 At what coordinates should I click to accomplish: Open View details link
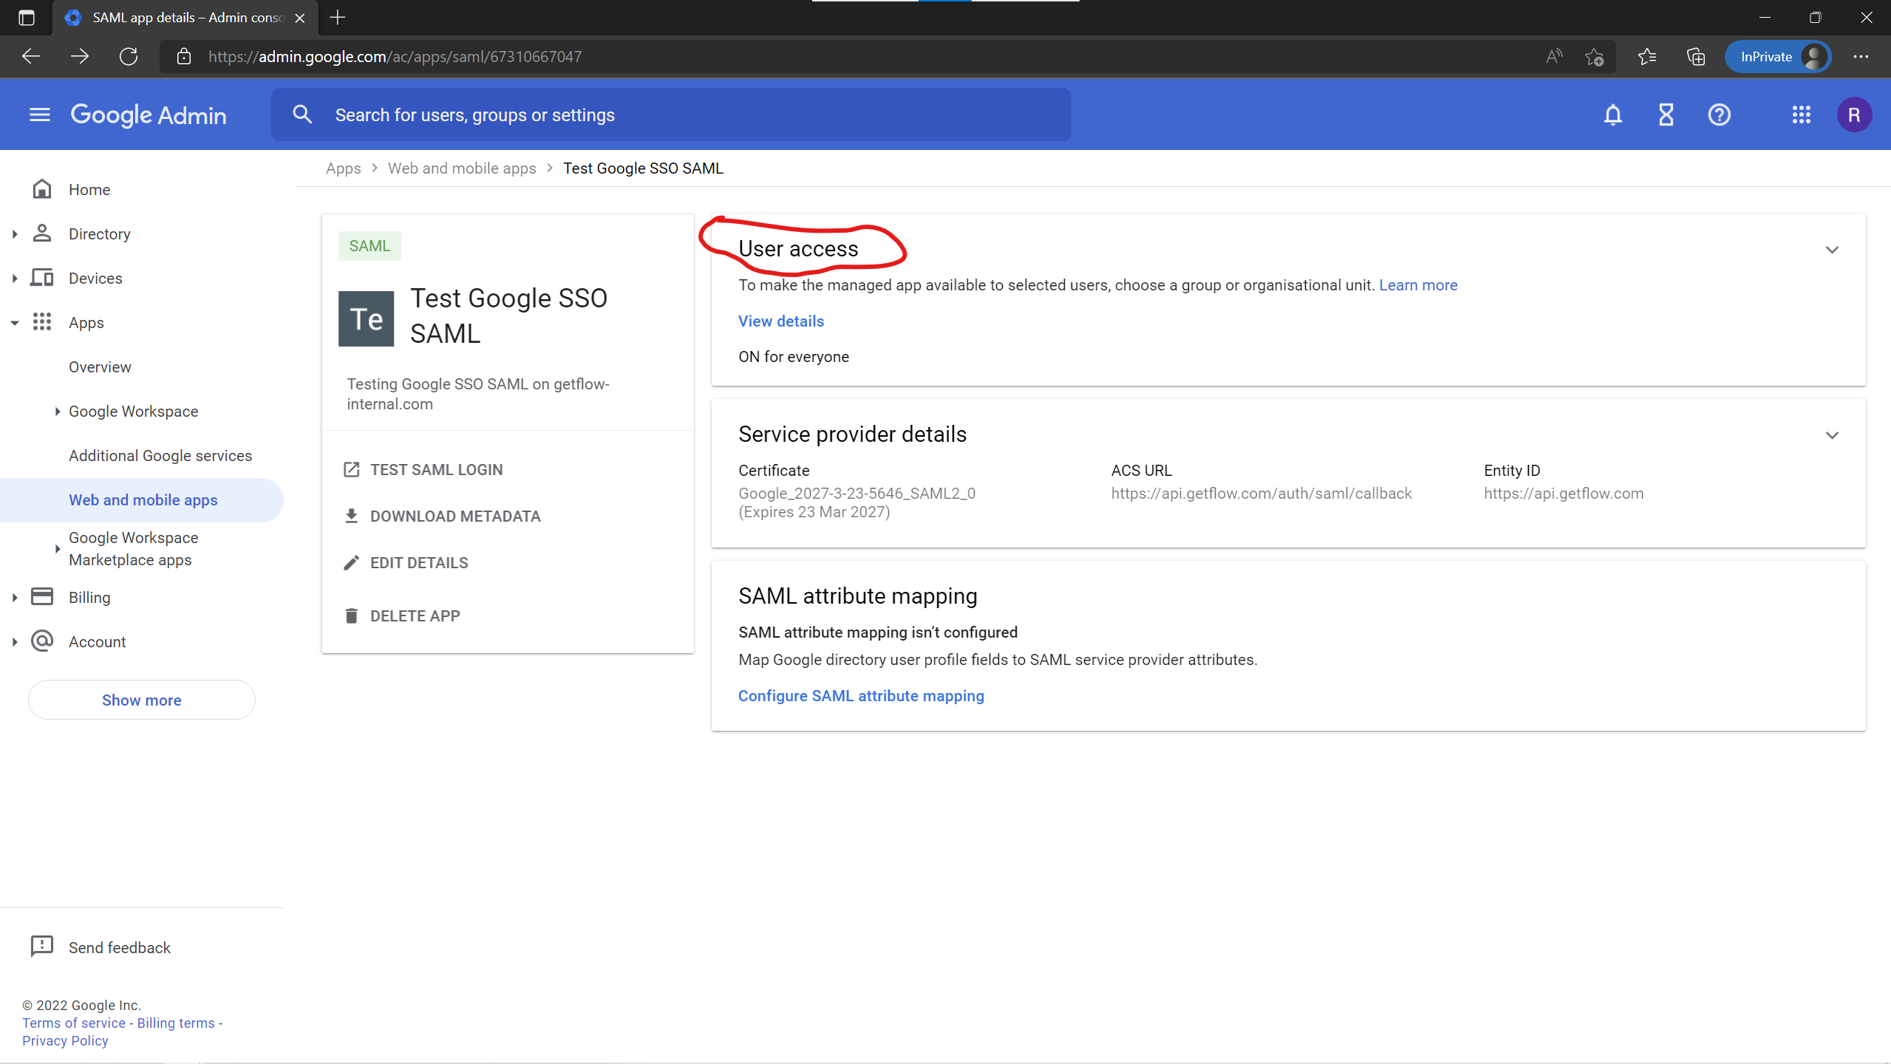(781, 321)
